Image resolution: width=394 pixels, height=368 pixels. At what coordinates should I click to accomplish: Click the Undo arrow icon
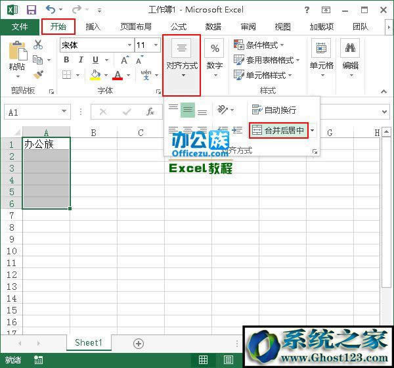click(51, 10)
